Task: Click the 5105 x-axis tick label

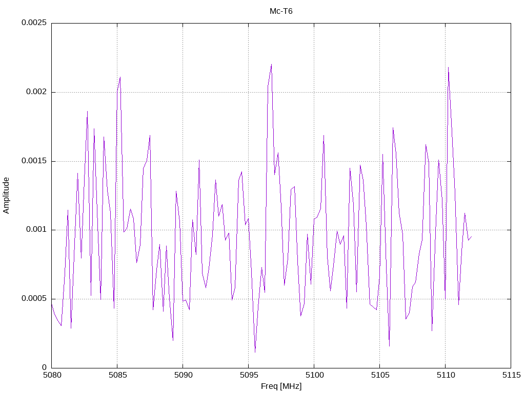Action: [x=380, y=375]
